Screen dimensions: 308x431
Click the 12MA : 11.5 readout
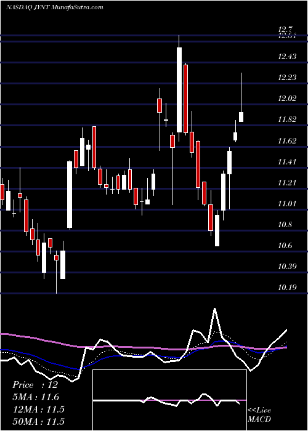(38, 409)
